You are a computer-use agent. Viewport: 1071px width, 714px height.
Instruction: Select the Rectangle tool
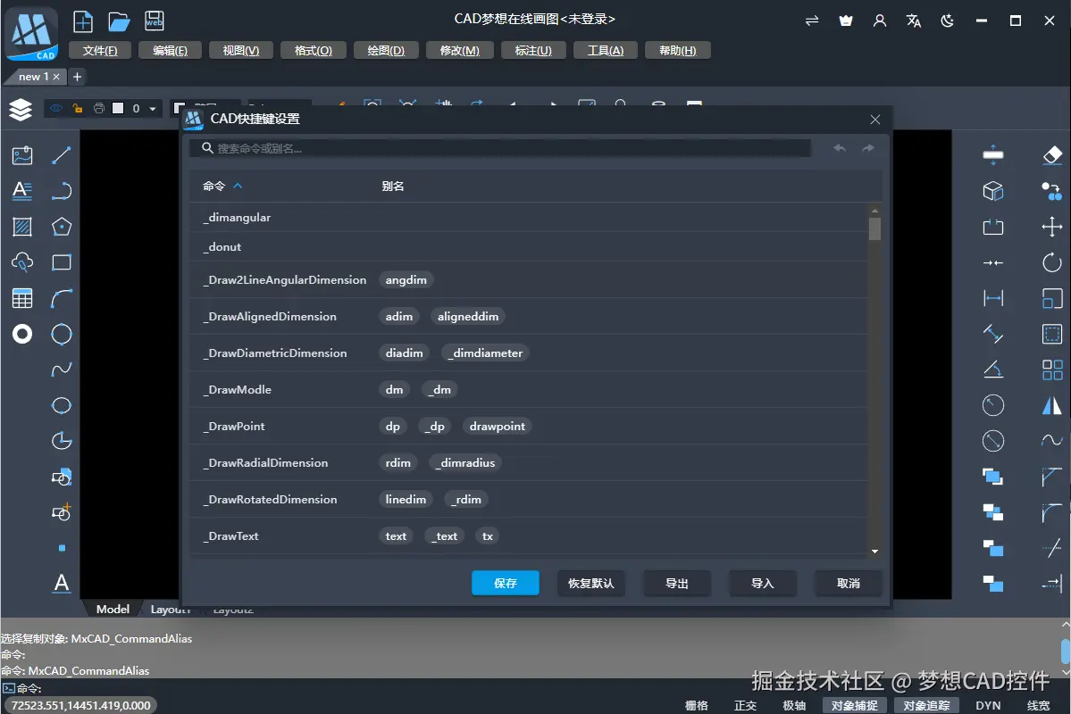coord(62,262)
